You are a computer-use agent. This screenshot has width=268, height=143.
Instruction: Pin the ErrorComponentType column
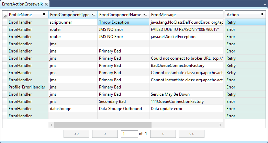(x=93, y=15)
